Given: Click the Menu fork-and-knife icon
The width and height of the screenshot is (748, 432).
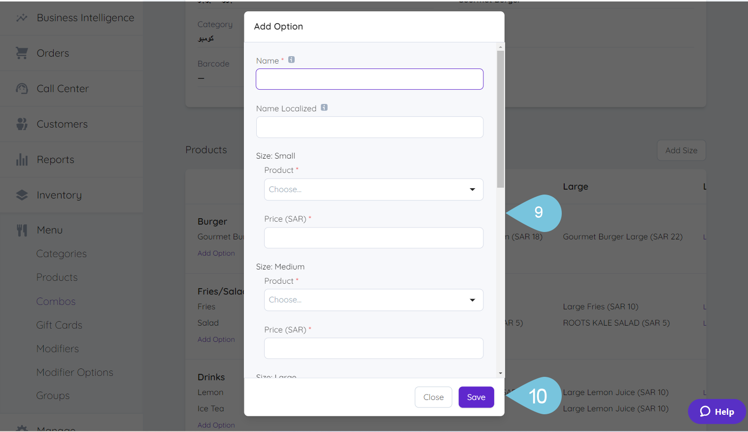Looking at the screenshot, I should (22, 230).
